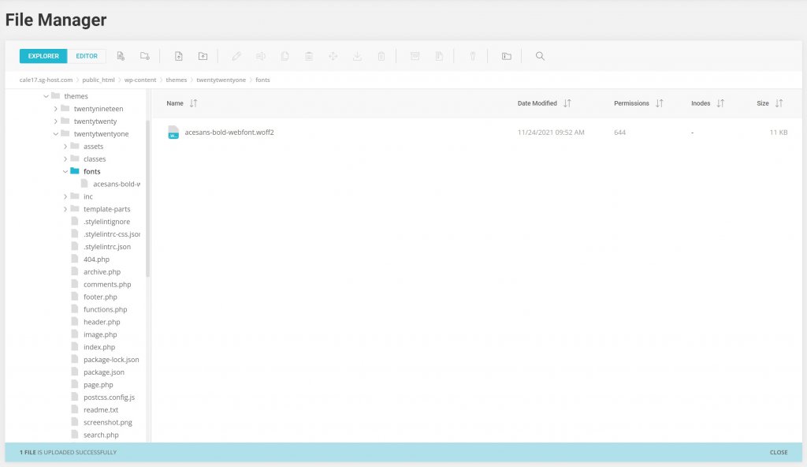Expand the template-parts folder
The height and width of the screenshot is (467, 807).
point(65,209)
